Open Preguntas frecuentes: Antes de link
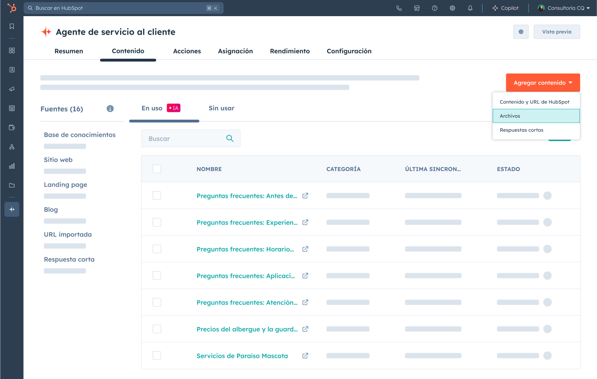Viewport: 597px width, 379px height. coord(247,196)
